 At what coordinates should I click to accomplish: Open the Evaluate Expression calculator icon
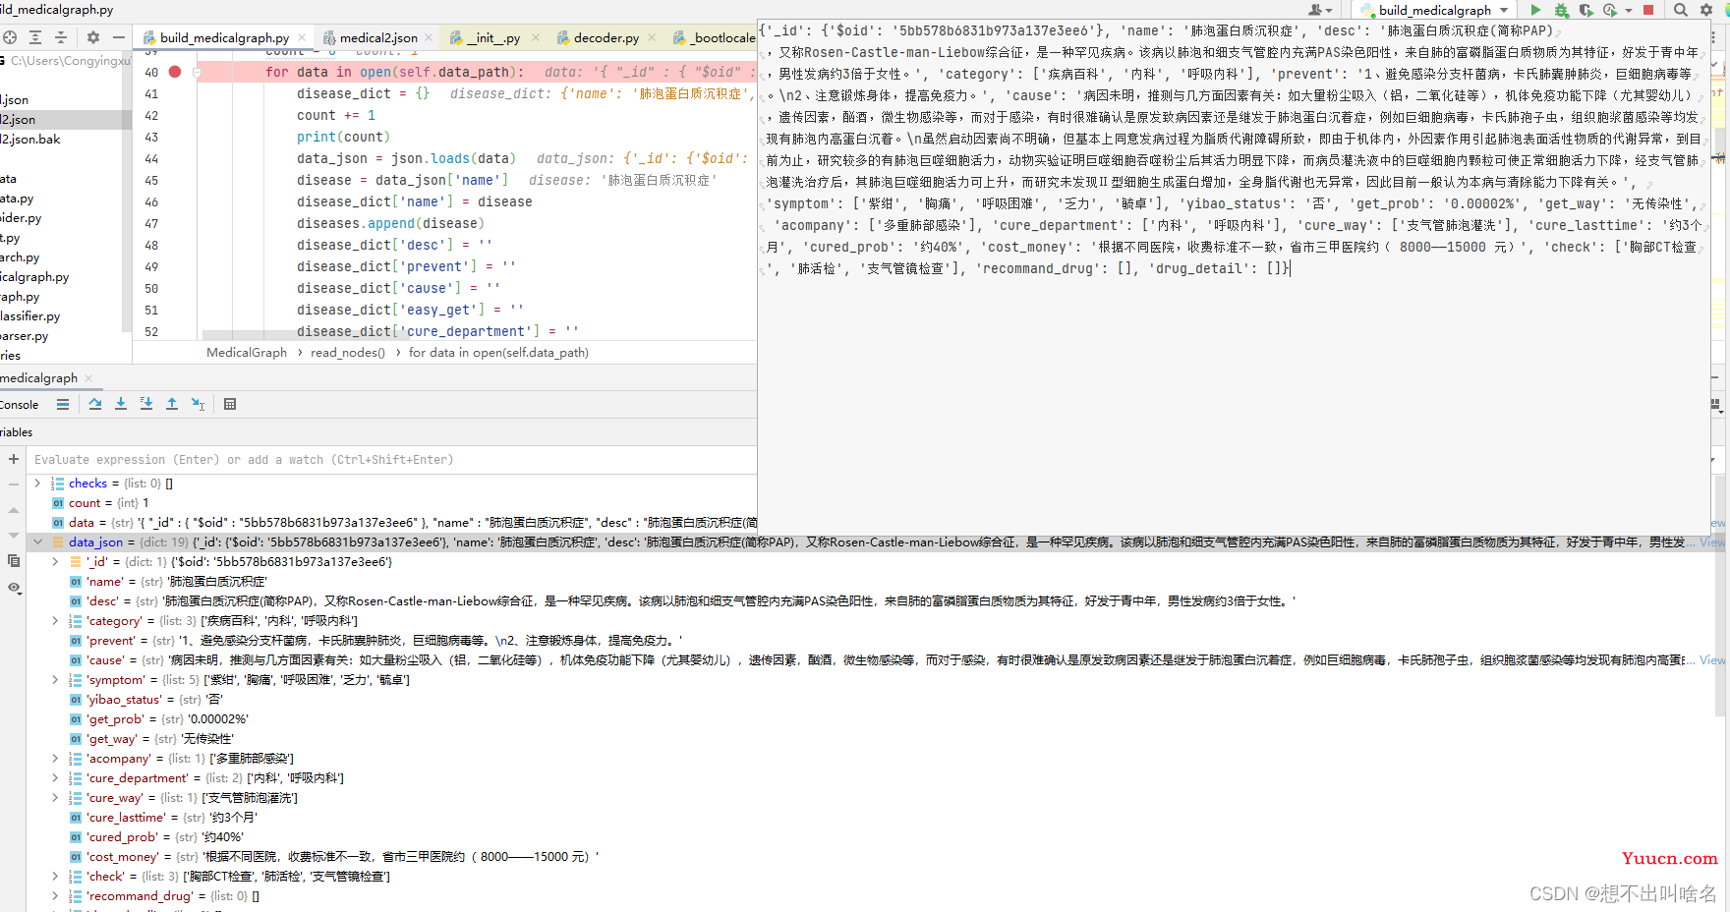coord(230,404)
